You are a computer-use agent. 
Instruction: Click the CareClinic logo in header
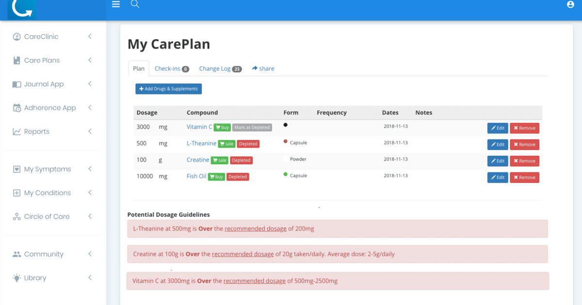(22, 9)
